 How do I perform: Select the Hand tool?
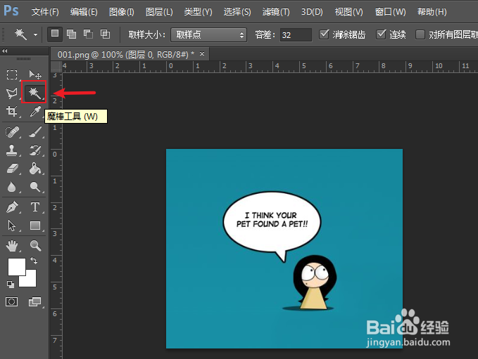(12, 245)
